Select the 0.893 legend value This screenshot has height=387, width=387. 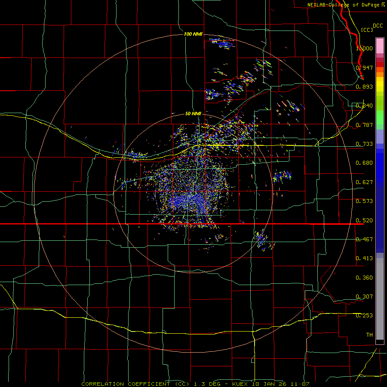tap(364, 86)
